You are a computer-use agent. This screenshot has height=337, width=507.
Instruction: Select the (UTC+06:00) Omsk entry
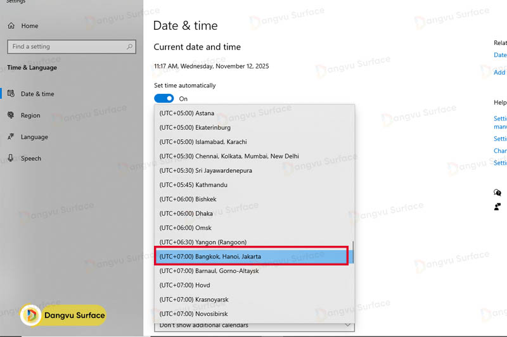pos(186,228)
